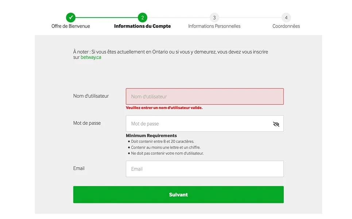This screenshot has width=352, height=219.
Task: Click the Mot de passe field label
Action: (87, 123)
